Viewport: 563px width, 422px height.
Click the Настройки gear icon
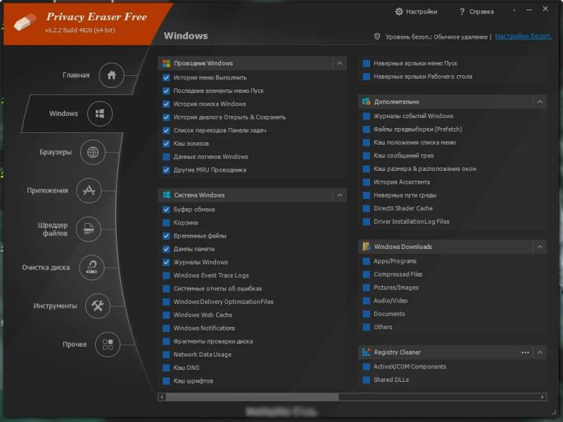(x=399, y=12)
